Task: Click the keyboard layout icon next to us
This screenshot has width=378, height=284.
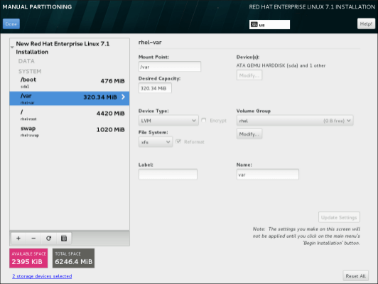Action: 254,24
